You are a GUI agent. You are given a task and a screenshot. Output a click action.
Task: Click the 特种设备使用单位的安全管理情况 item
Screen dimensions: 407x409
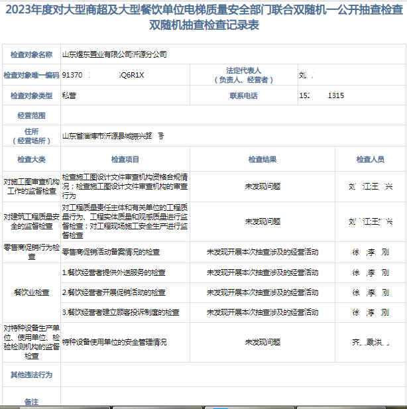coord(114,342)
